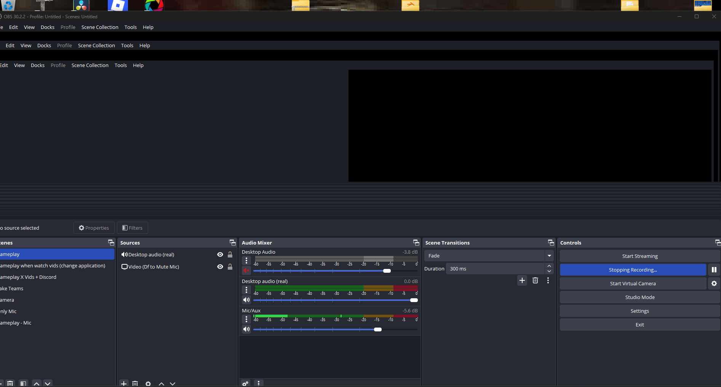Screen dimensions: 721x387
Task: Click the Duration 300 ms field
Action: click(x=495, y=269)
